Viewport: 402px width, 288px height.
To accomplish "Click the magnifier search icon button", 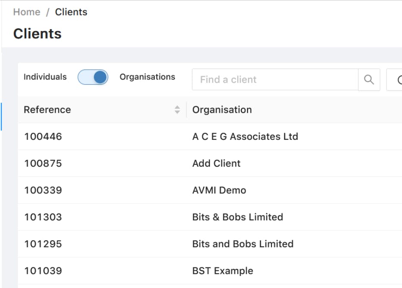I will click(x=369, y=80).
